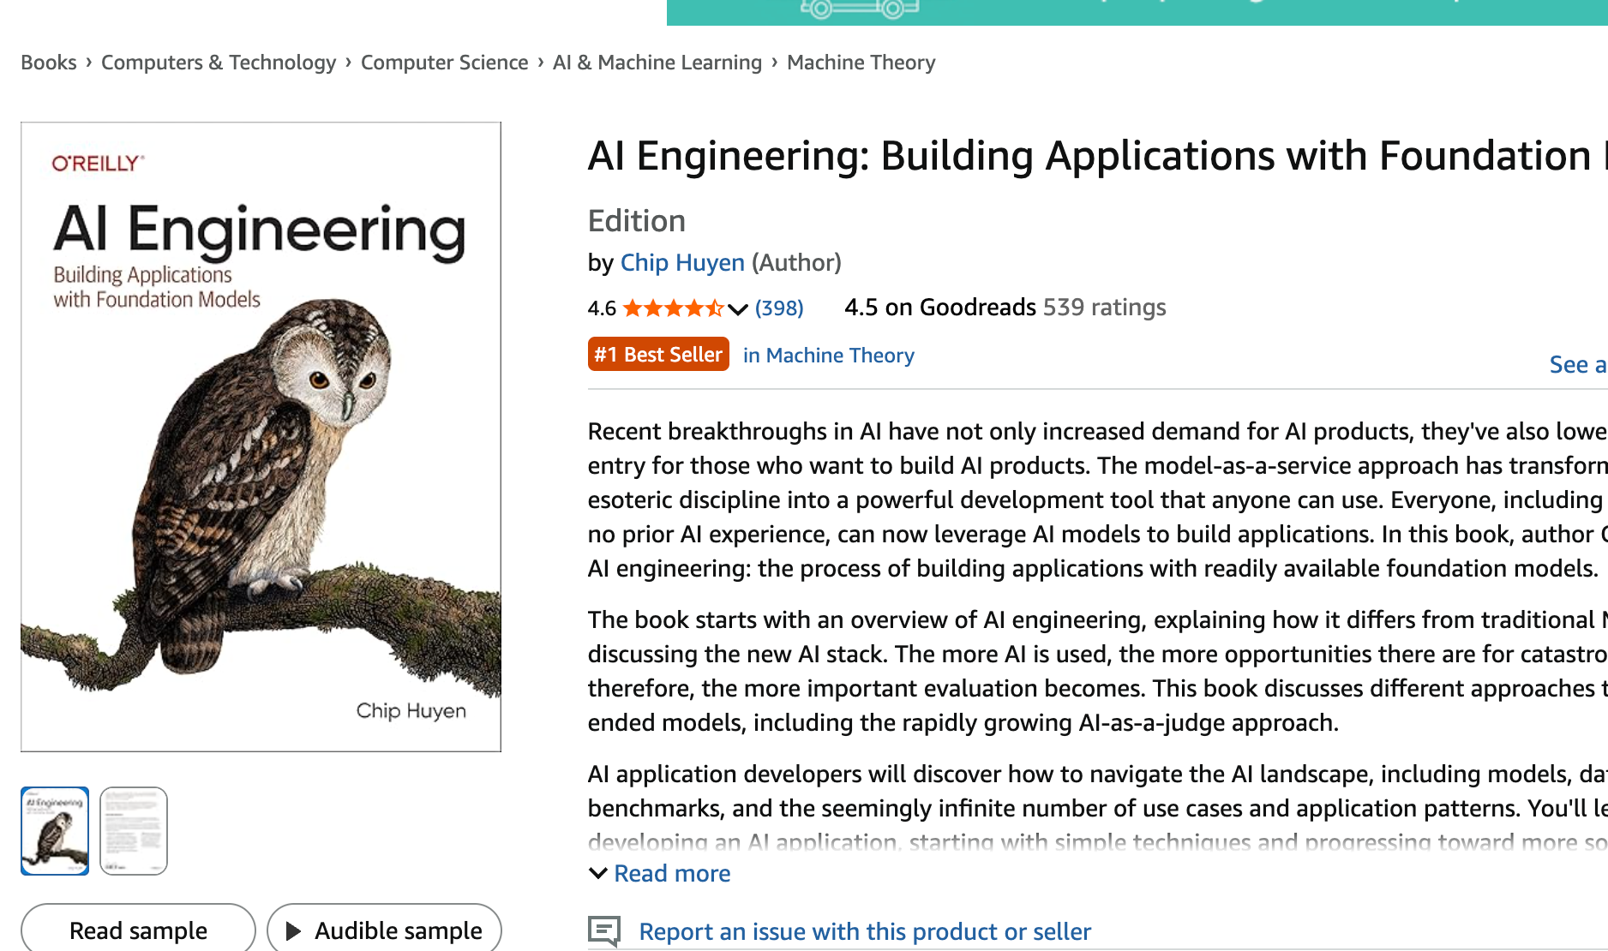This screenshot has width=1608, height=951.
Task: Select the owl cover thumbnail
Action: pyautogui.click(x=55, y=830)
